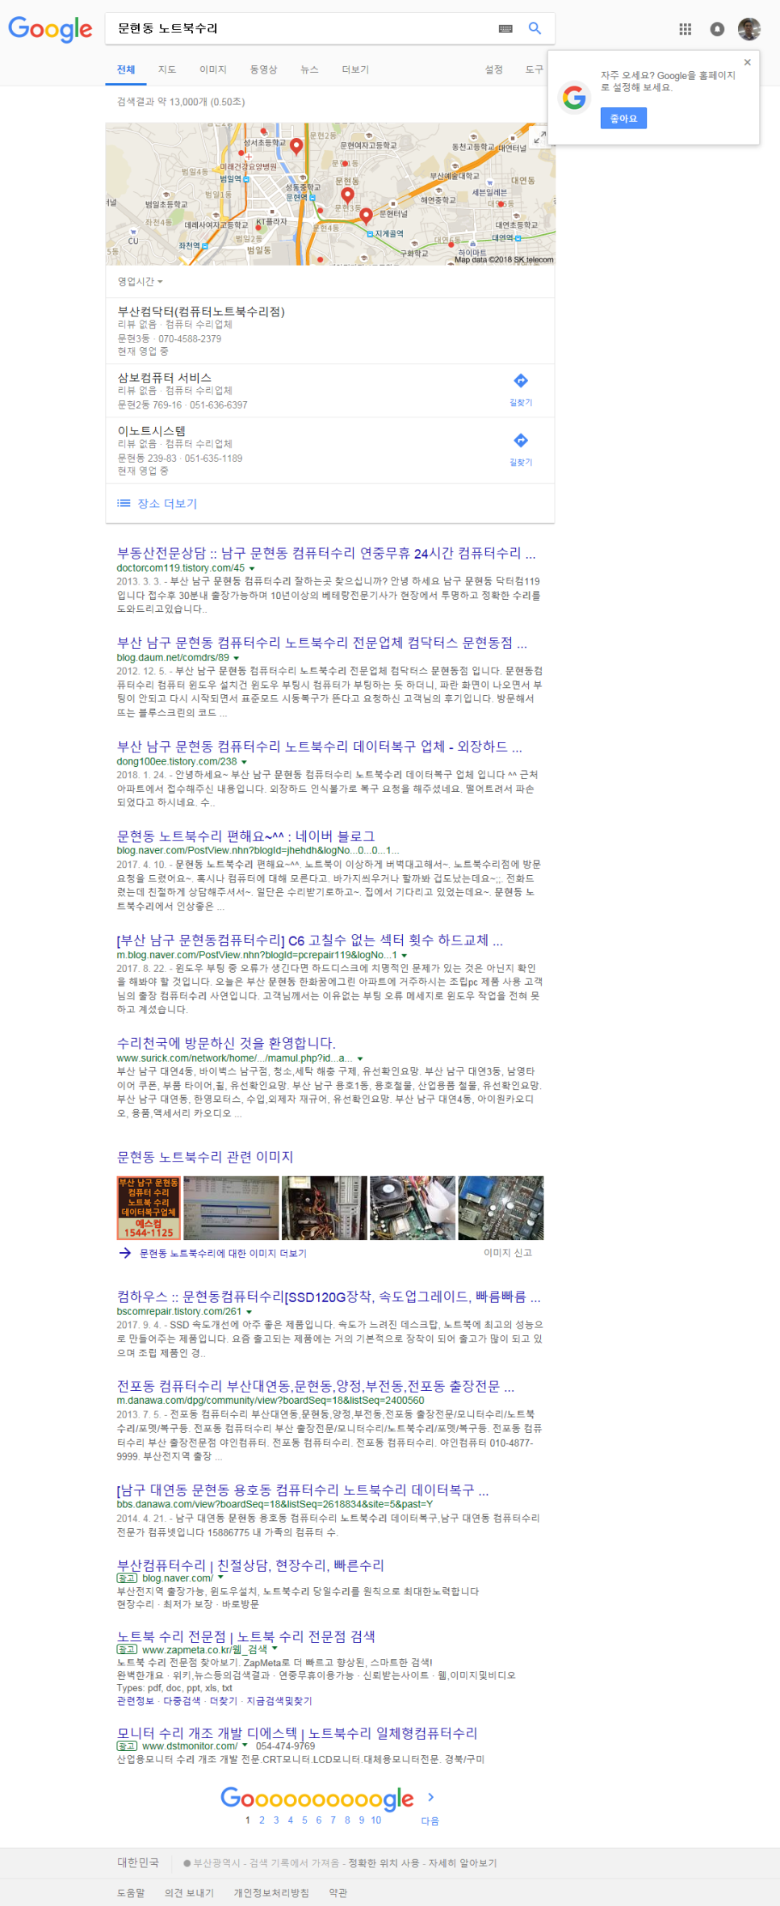Open the 컴하우스 문현동컴퓨터수리 result
This screenshot has height=1906, width=780.
(329, 1296)
